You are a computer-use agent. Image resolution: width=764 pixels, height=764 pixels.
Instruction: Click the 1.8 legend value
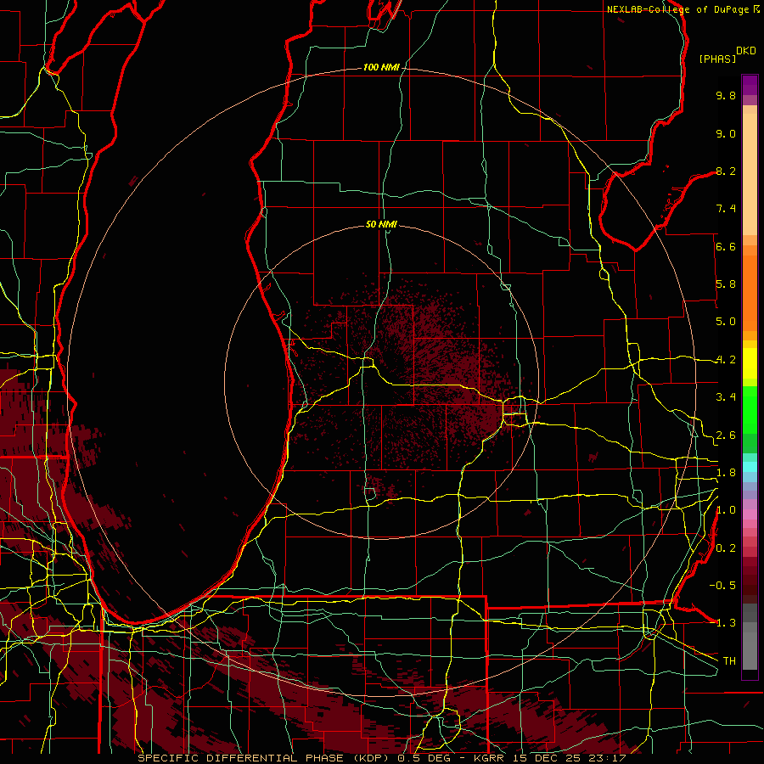[x=726, y=473]
